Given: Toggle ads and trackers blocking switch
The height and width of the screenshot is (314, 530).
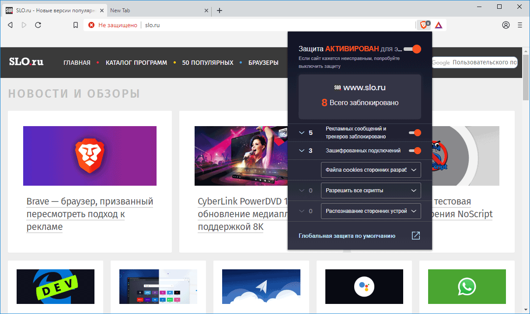Looking at the screenshot, I should coord(415,133).
